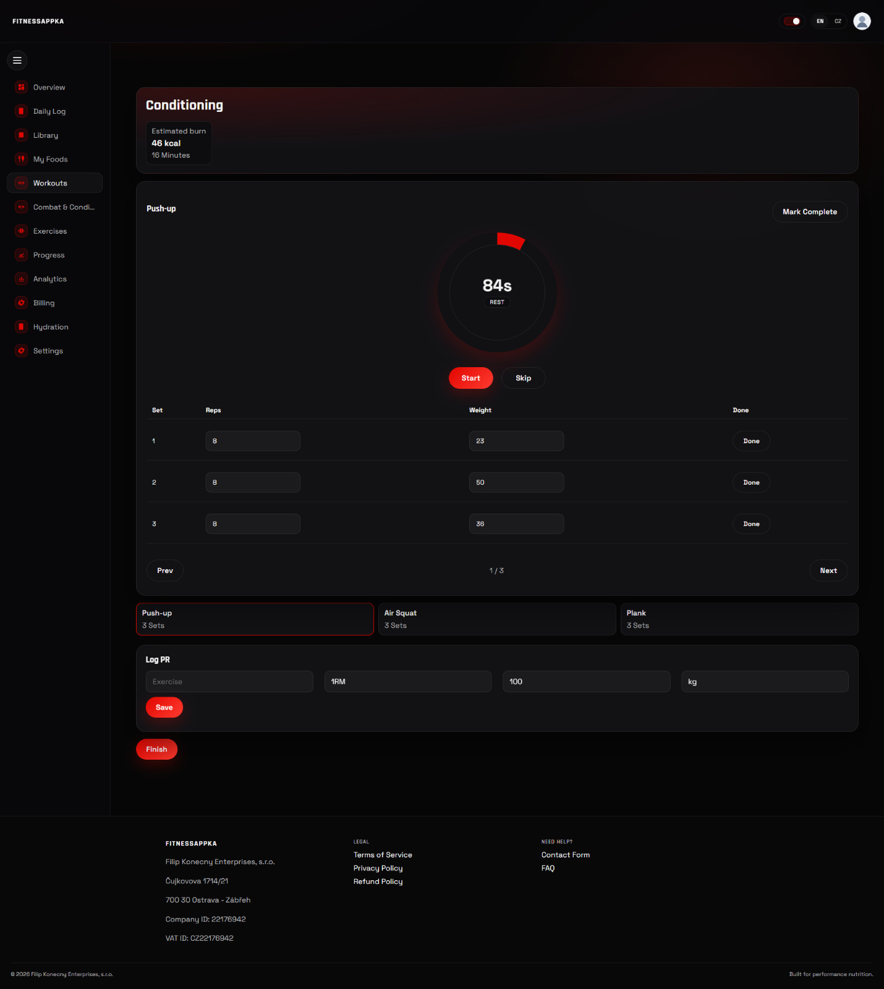The image size is (884, 989).
Task: Click the PR value field showing 100
Action: click(x=586, y=682)
